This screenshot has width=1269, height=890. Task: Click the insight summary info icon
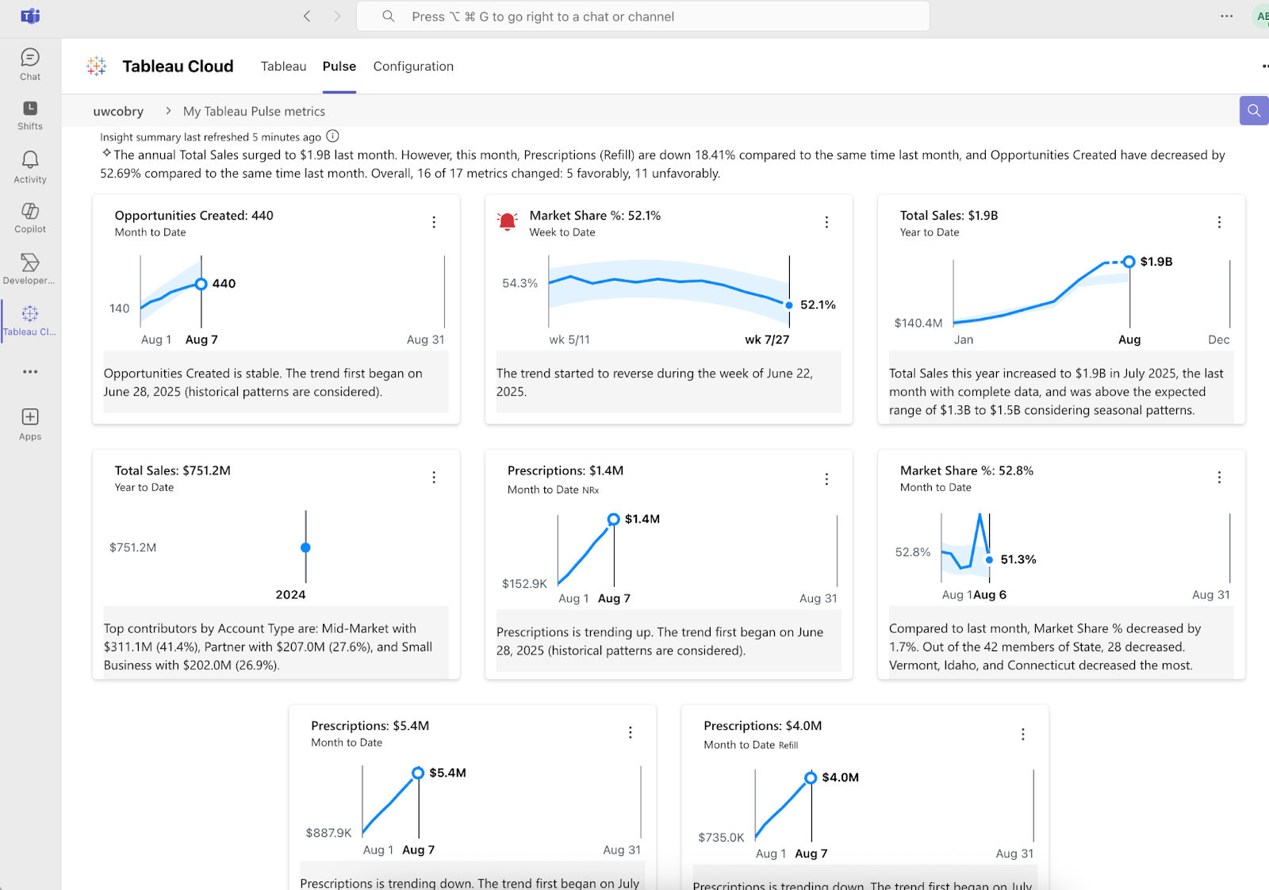pyautogui.click(x=332, y=136)
